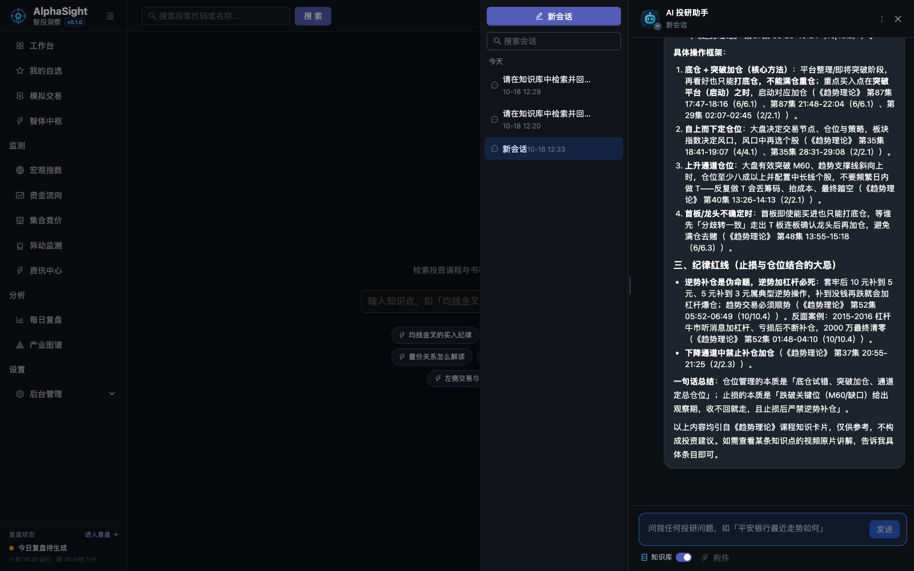Click the v0.1.0 version badge
The width and height of the screenshot is (914, 571).
coord(75,22)
